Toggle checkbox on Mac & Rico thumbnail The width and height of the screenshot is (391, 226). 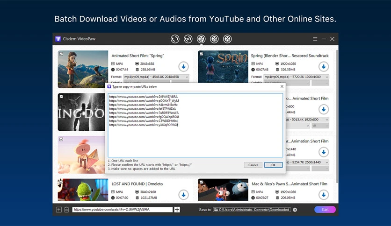click(201, 182)
